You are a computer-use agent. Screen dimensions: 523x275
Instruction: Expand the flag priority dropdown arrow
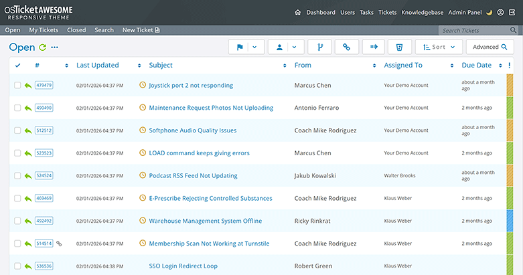pyautogui.click(x=254, y=47)
